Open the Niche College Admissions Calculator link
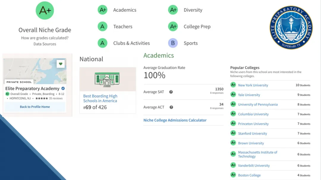321x180 pixels. coord(175,120)
